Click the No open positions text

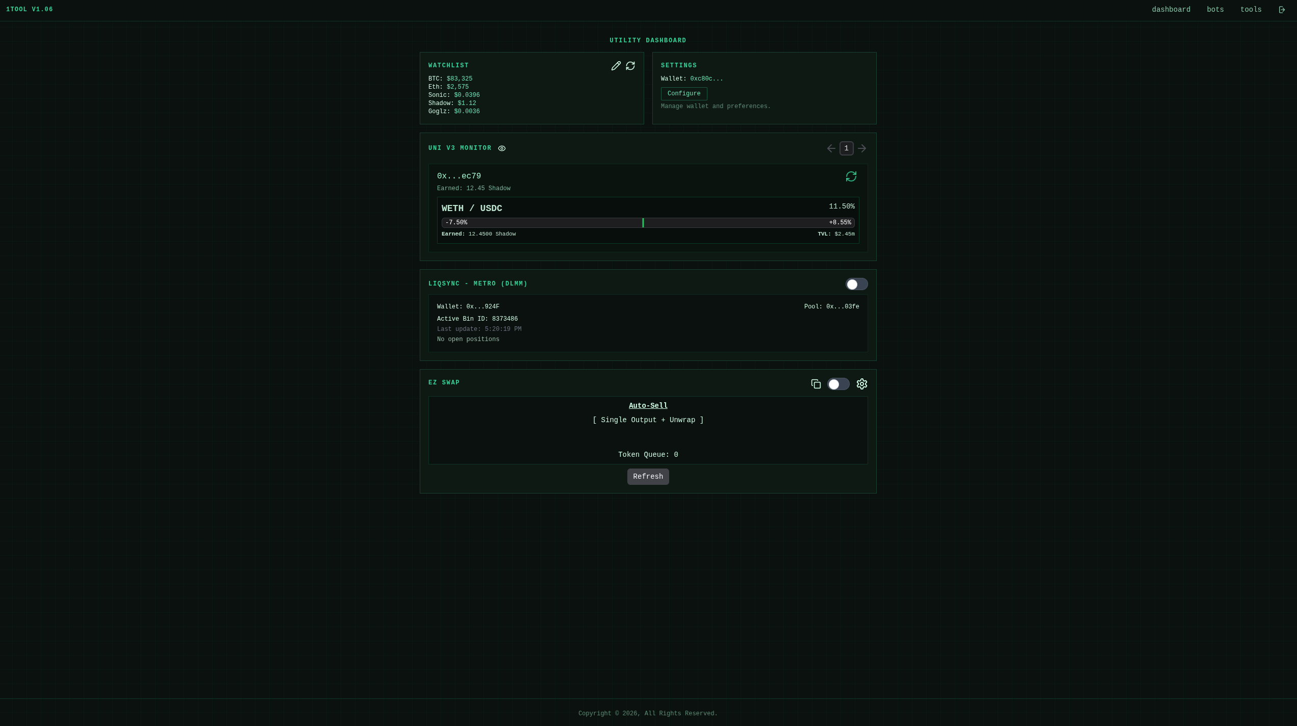point(468,340)
